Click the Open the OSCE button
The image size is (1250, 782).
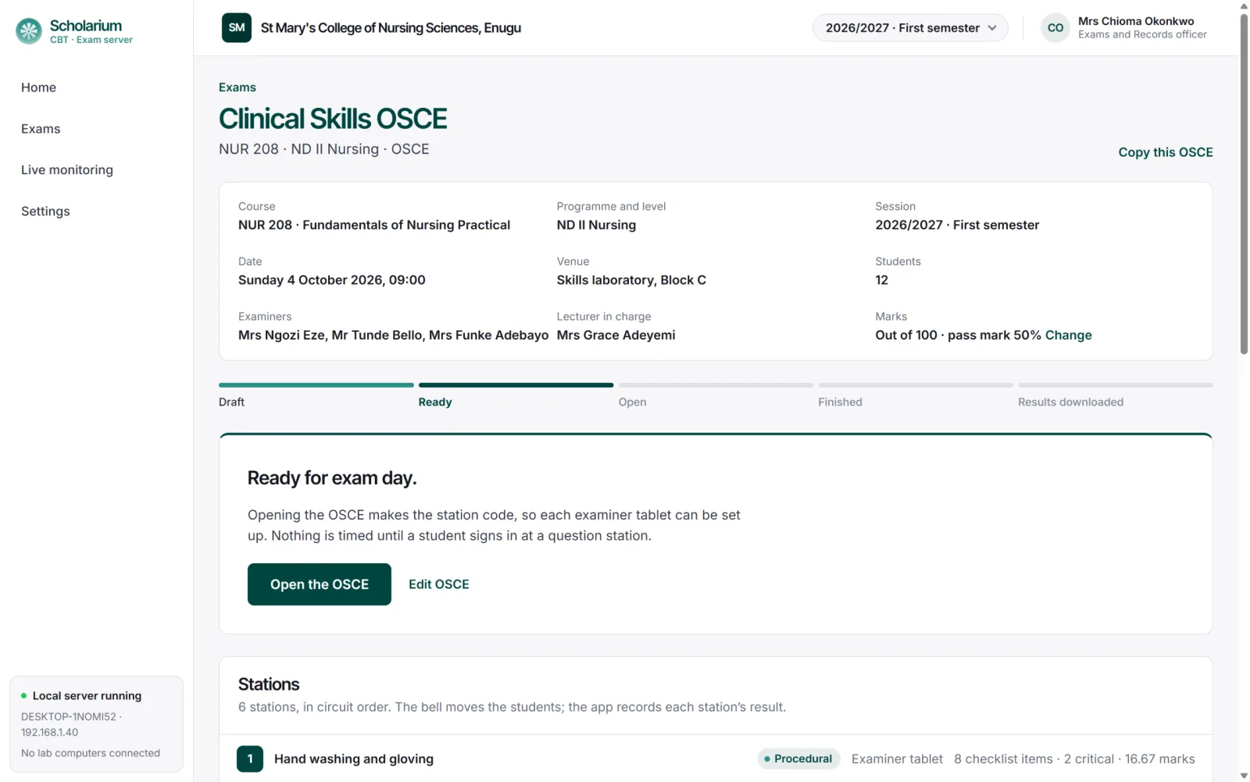point(320,584)
